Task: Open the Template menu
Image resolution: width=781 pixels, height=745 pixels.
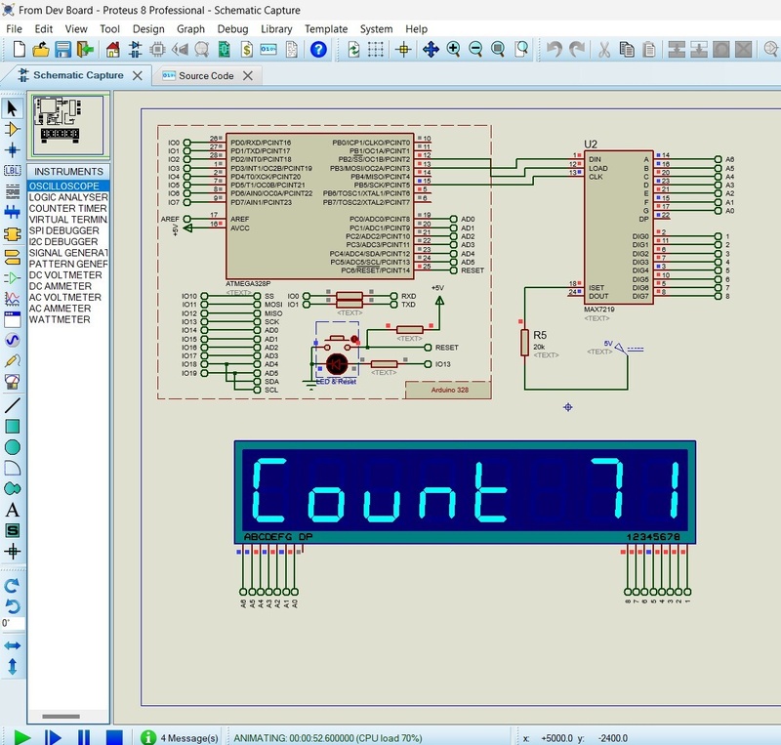Action: [326, 29]
